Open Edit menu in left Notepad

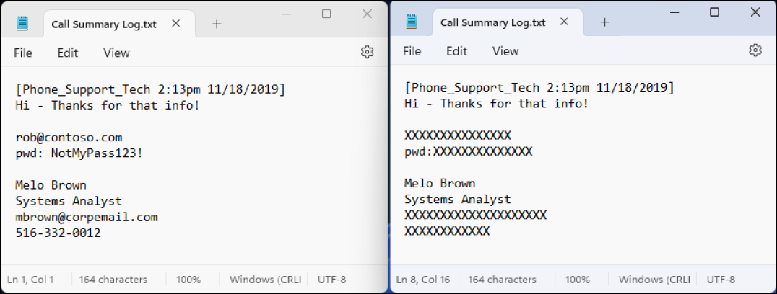68,53
